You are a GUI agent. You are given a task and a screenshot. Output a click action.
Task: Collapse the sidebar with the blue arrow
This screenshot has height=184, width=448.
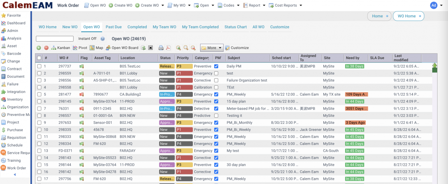point(15,175)
